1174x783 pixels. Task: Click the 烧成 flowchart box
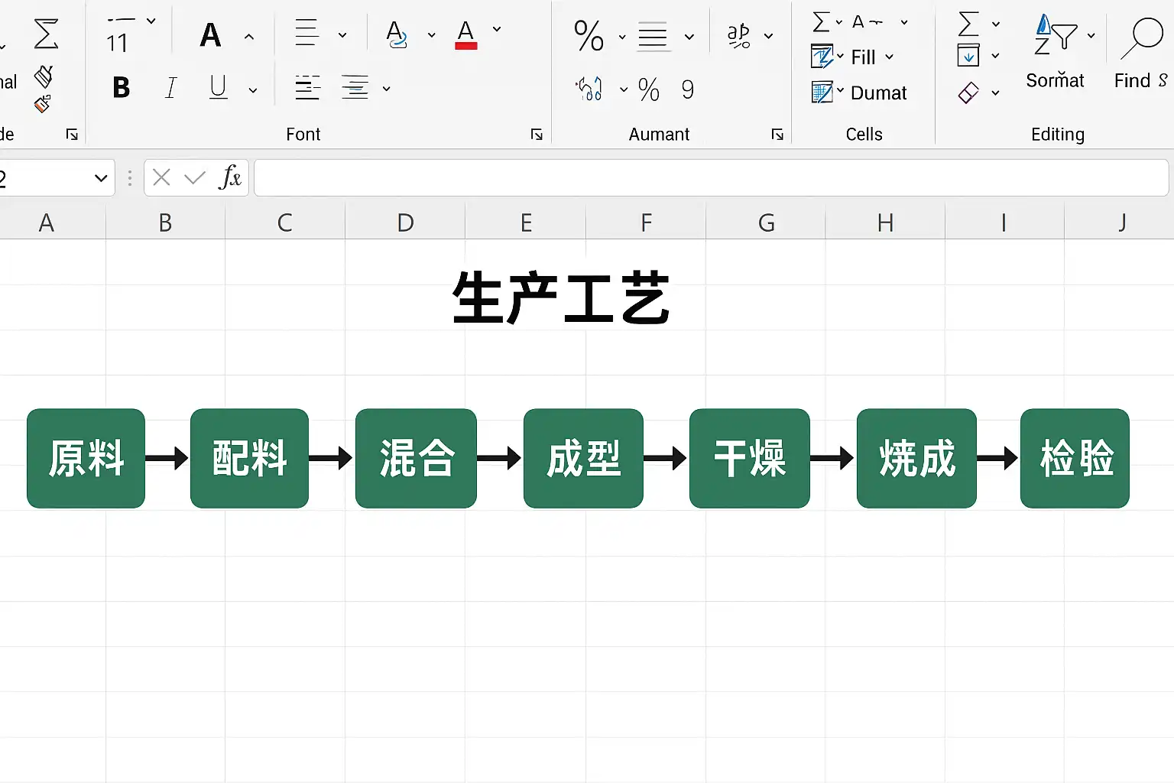coord(916,458)
